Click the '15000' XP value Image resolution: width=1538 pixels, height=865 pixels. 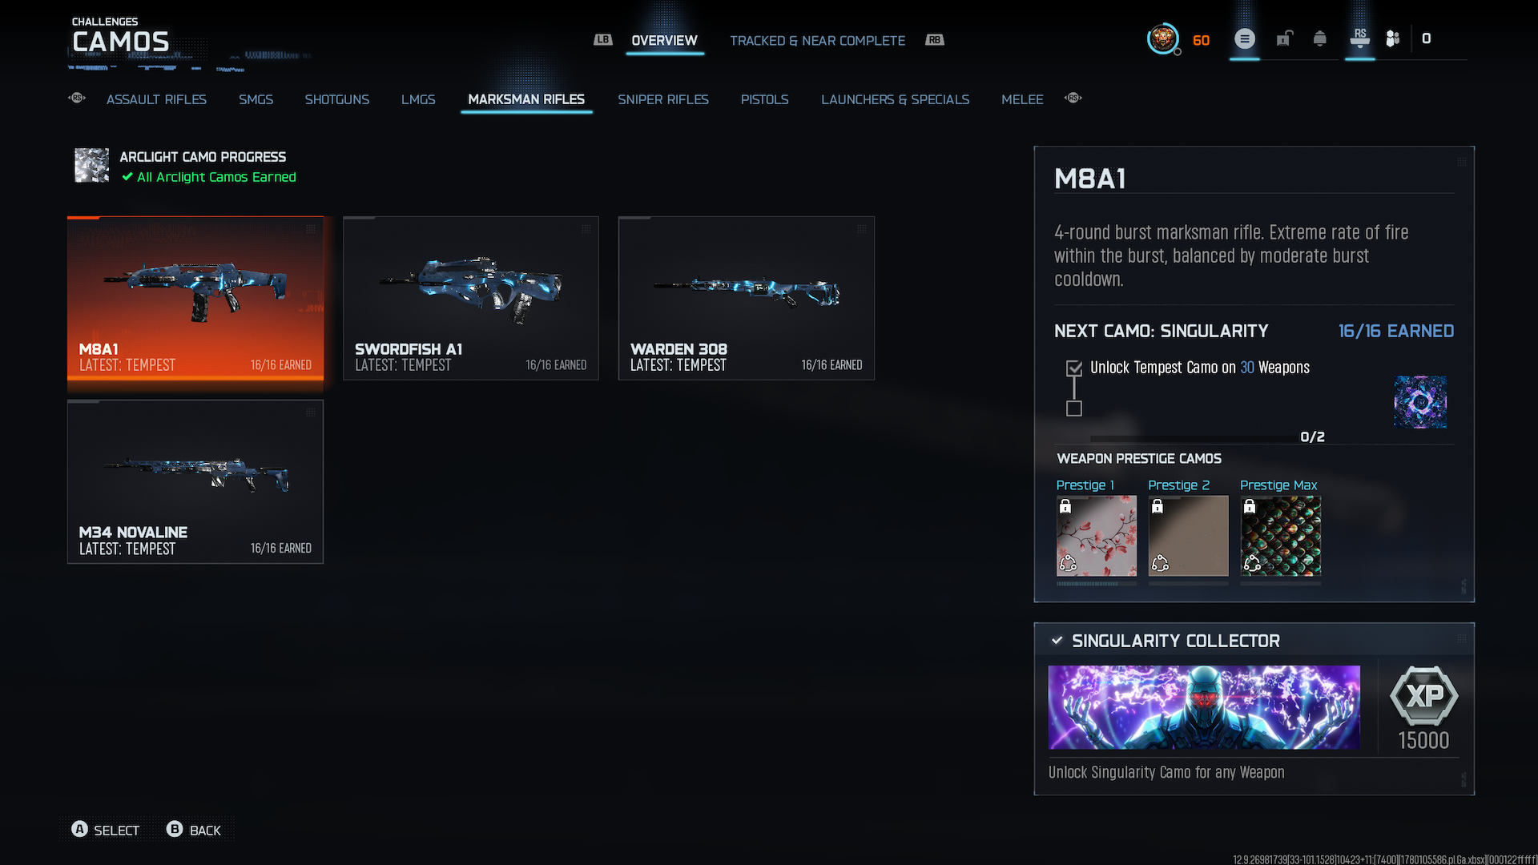(1423, 740)
